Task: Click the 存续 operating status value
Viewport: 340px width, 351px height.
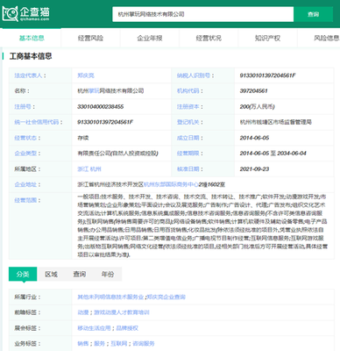Action: tap(83, 138)
